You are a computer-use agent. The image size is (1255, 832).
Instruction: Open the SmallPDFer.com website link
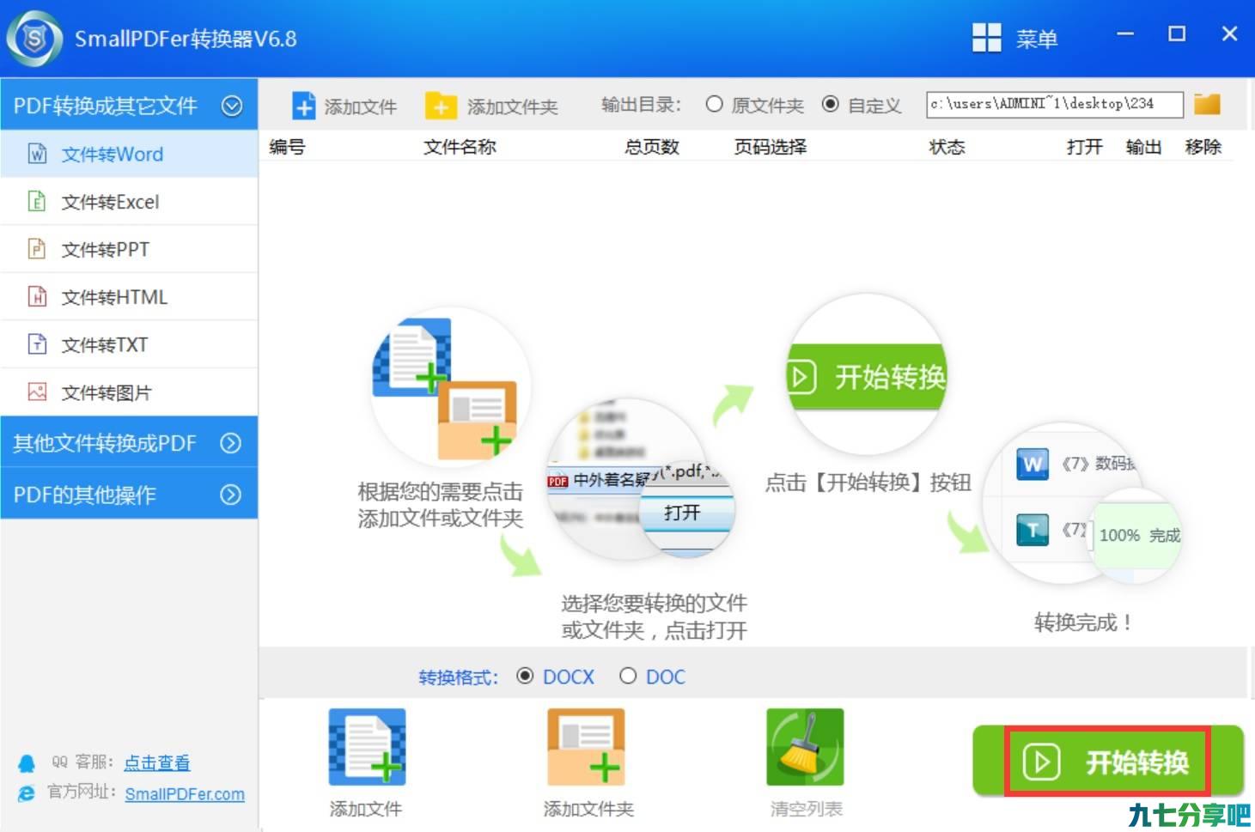pos(185,794)
